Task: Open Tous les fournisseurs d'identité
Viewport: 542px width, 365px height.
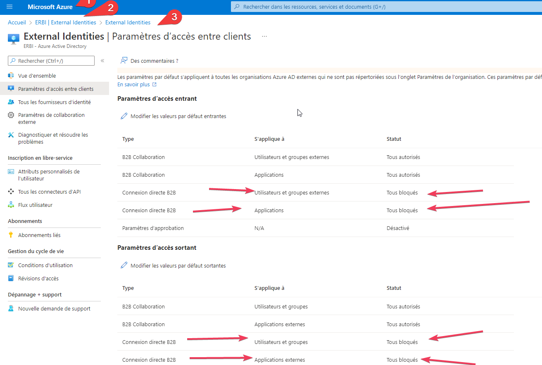Action: [54, 102]
